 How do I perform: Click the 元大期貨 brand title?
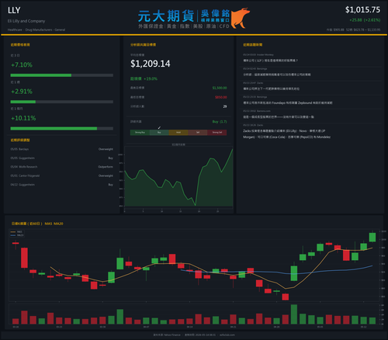tap(166, 16)
